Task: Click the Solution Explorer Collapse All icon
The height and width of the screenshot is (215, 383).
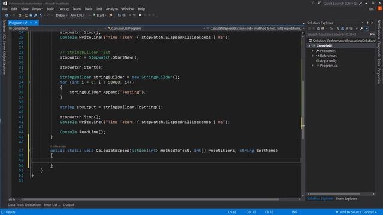Action: [347, 29]
